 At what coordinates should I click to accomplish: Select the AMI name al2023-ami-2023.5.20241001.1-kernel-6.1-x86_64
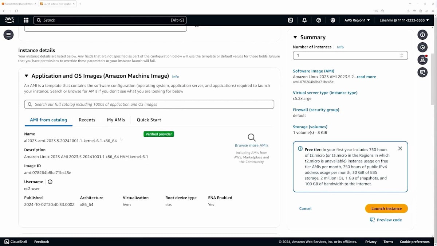(x=71, y=141)
